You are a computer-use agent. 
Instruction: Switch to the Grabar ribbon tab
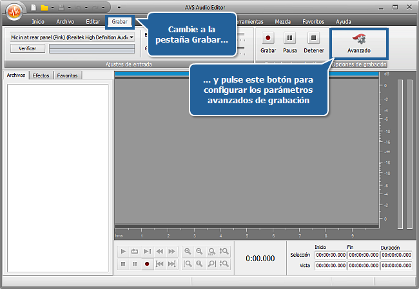(119, 22)
